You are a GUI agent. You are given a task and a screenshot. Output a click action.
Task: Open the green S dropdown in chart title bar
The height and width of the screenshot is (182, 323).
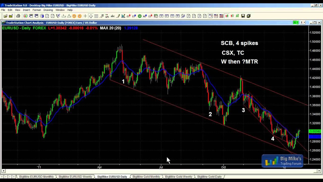(x=295, y=22)
